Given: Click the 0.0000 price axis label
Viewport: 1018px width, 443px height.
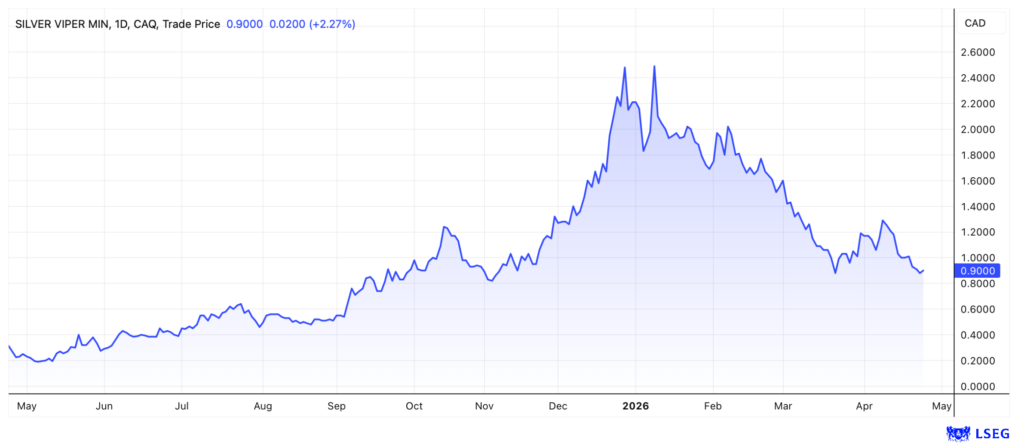Looking at the screenshot, I should point(978,387).
